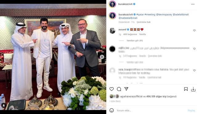Like the post with heart icon
This screenshot has height=114, width=197.
(x=111, y=89)
